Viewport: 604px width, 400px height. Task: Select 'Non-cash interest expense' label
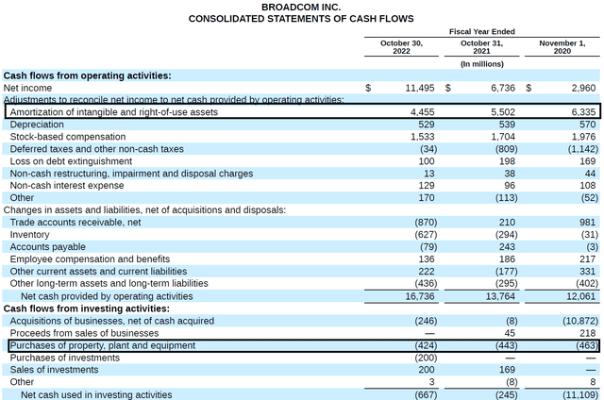pos(67,186)
